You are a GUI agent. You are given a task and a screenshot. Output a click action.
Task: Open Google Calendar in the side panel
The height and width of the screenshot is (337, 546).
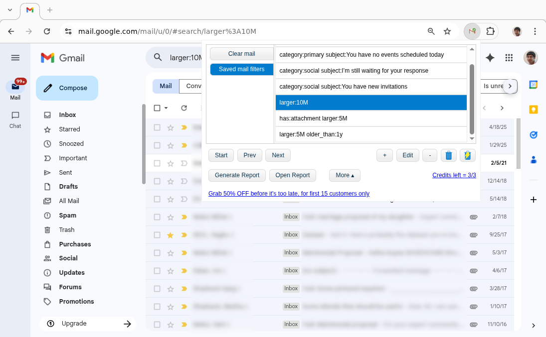click(533, 85)
